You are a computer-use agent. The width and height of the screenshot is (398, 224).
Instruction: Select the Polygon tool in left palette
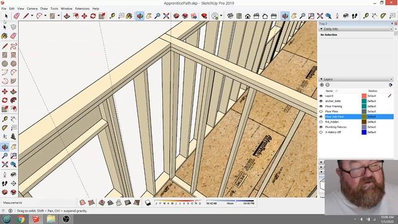pyautogui.click(x=14, y=63)
